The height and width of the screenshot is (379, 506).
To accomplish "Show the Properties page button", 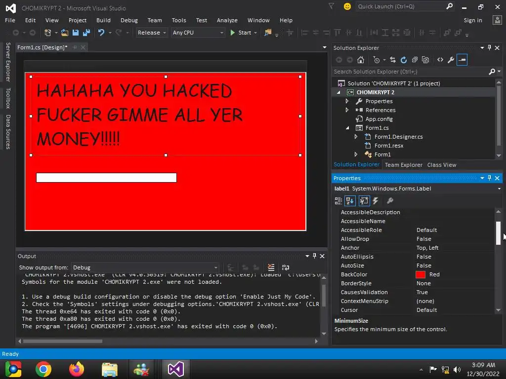I will 364,201.
